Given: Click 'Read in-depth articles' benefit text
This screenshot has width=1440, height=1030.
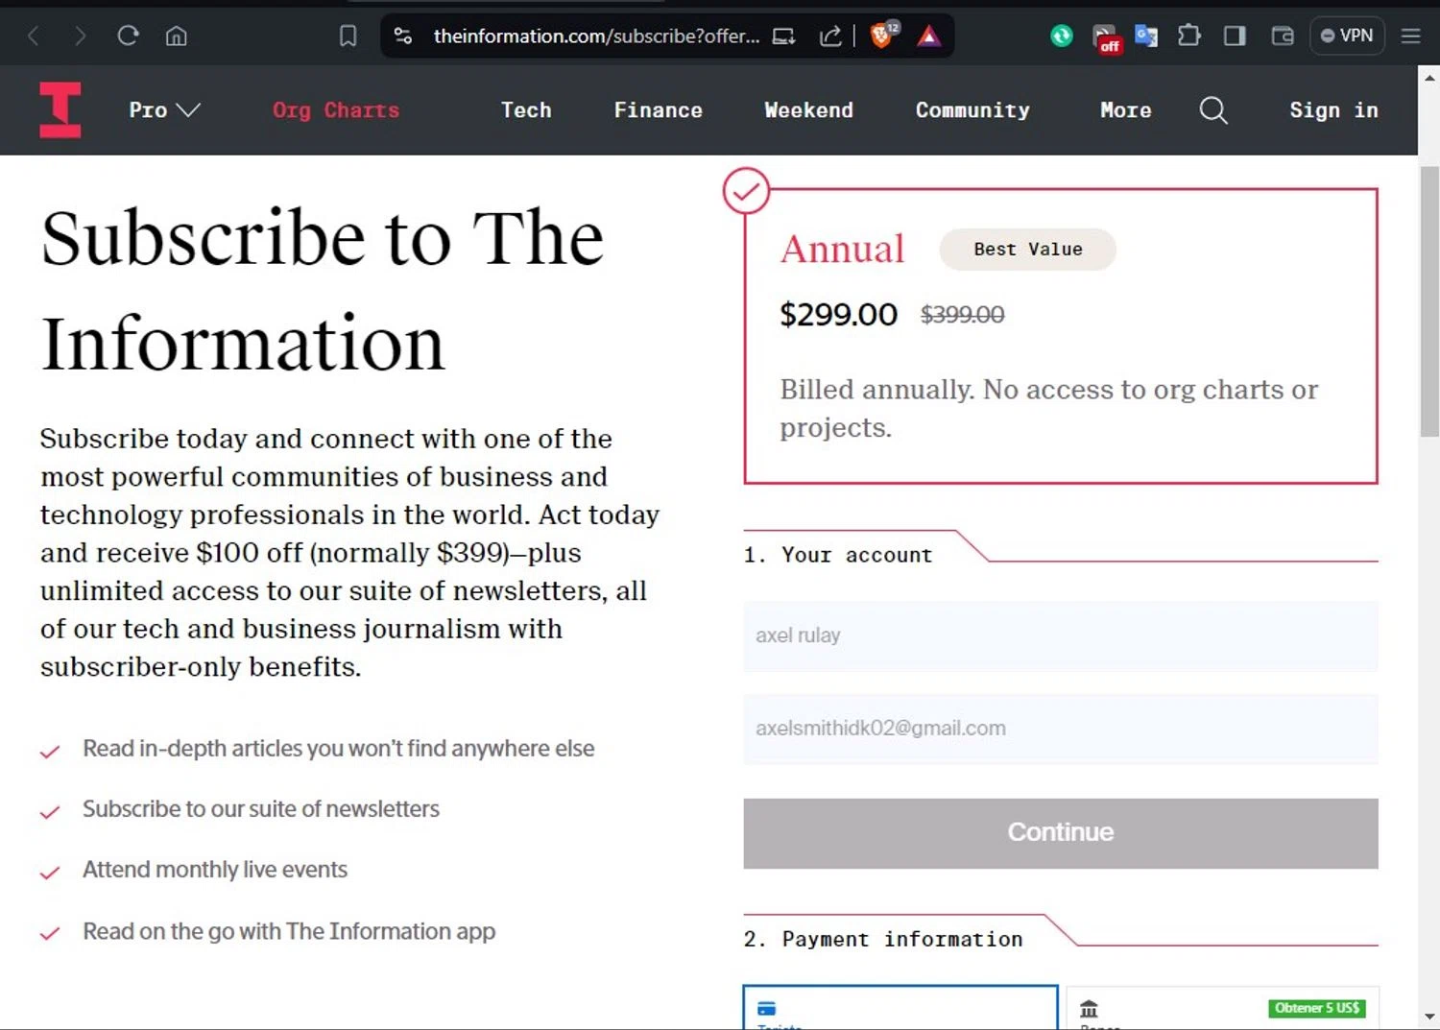Looking at the screenshot, I should 338,749.
